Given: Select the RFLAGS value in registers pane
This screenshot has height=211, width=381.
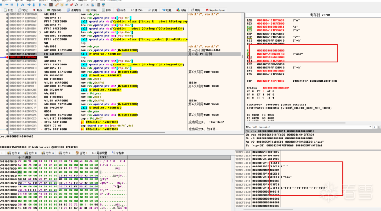Looking at the screenshot, I should pos(276,88).
